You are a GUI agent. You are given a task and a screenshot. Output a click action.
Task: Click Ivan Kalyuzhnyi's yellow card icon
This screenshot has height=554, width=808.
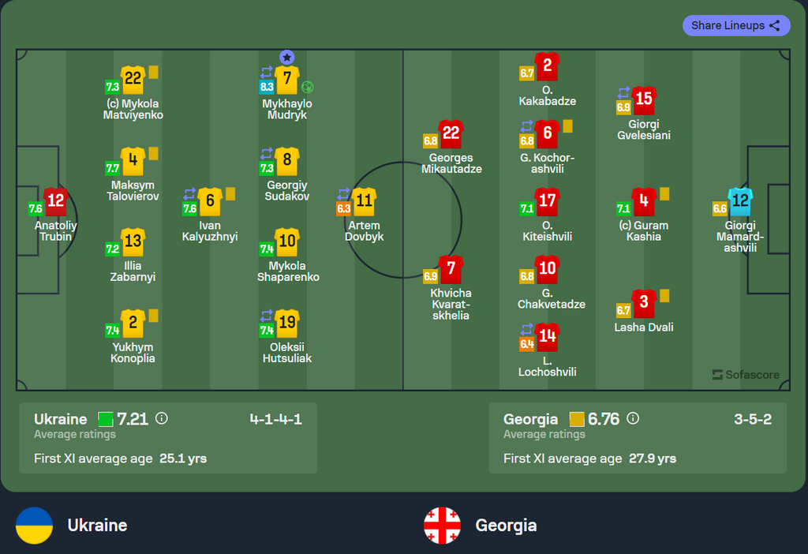click(x=230, y=194)
